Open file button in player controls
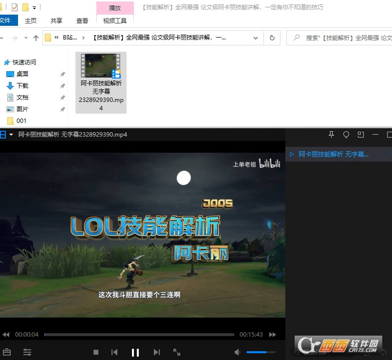 tap(7, 352)
